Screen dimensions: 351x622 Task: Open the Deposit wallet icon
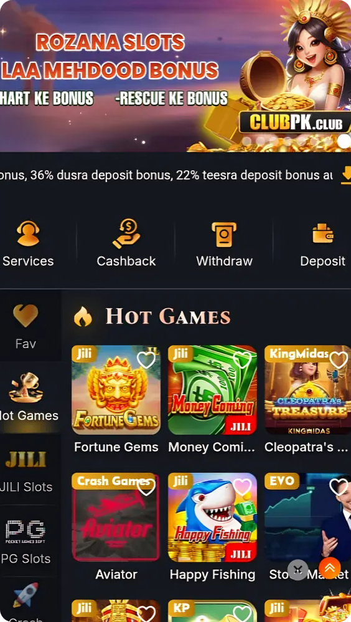pyautogui.click(x=322, y=233)
